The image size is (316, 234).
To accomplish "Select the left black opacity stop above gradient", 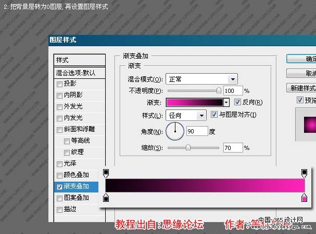I will point(106,173).
